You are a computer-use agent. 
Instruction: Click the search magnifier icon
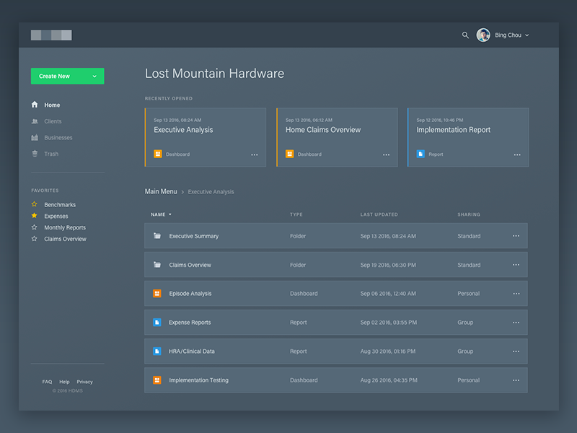pos(465,35)
